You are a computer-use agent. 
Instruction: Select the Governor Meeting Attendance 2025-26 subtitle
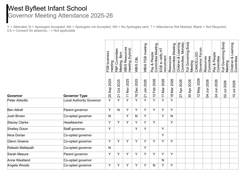(60, 15)
